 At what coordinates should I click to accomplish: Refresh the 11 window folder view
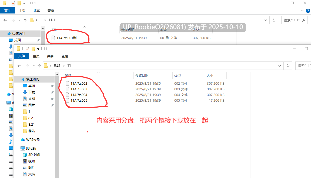[288, 66]
